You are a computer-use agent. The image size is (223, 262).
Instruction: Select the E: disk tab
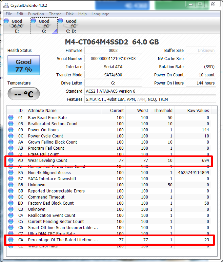[x=17, y=25]
